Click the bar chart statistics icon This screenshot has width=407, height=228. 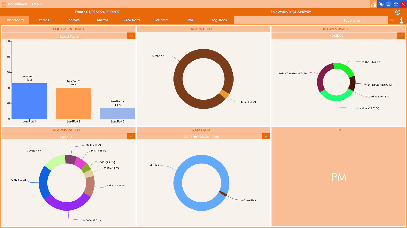pyautogui.click(x=374, y=4)
